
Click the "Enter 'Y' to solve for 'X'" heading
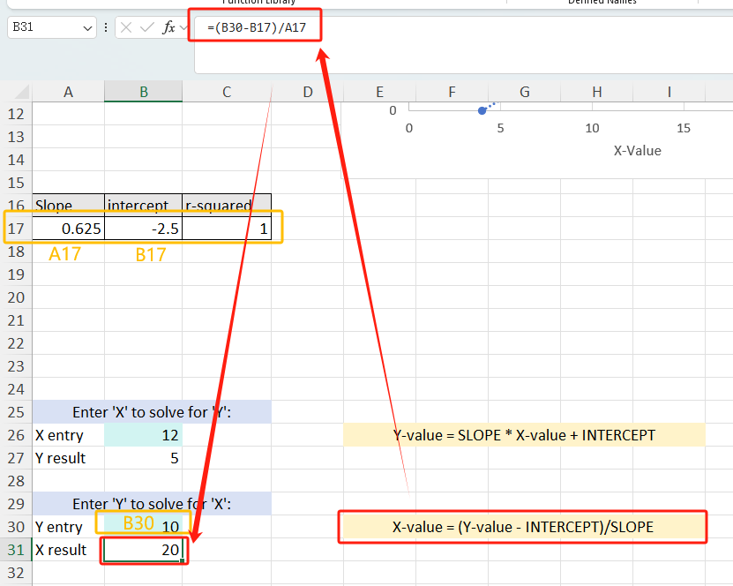click(152, 504)
